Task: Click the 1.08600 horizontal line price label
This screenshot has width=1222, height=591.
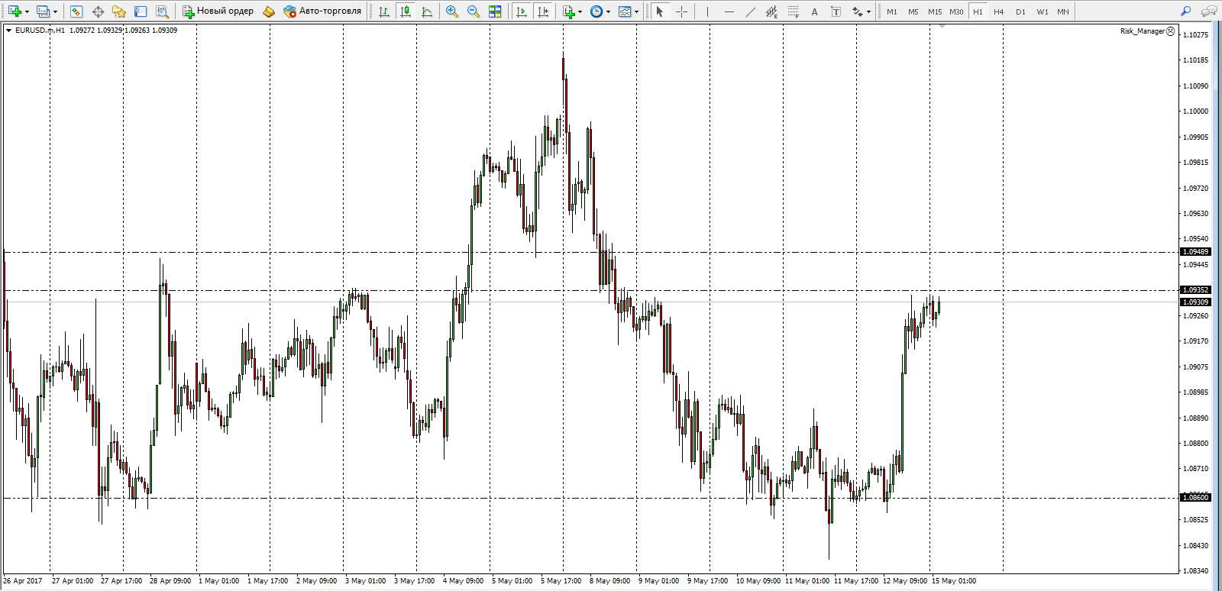Action: point(1196,498)
